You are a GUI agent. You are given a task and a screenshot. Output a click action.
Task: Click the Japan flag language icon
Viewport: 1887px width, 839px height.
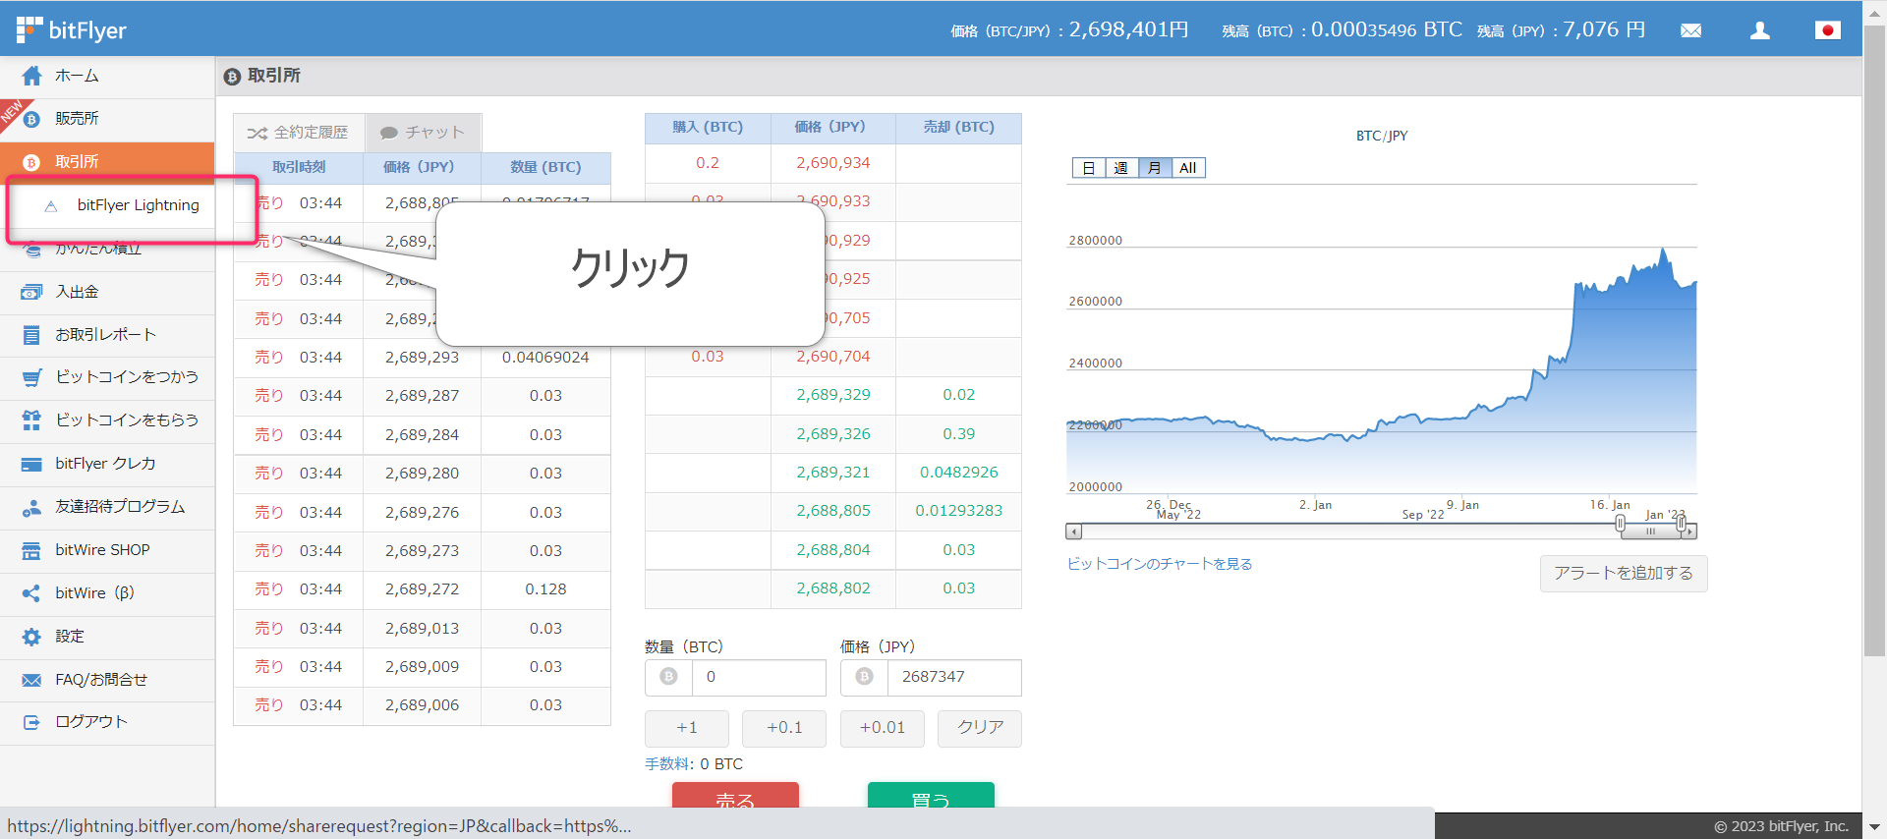(x=1828, y=30)
